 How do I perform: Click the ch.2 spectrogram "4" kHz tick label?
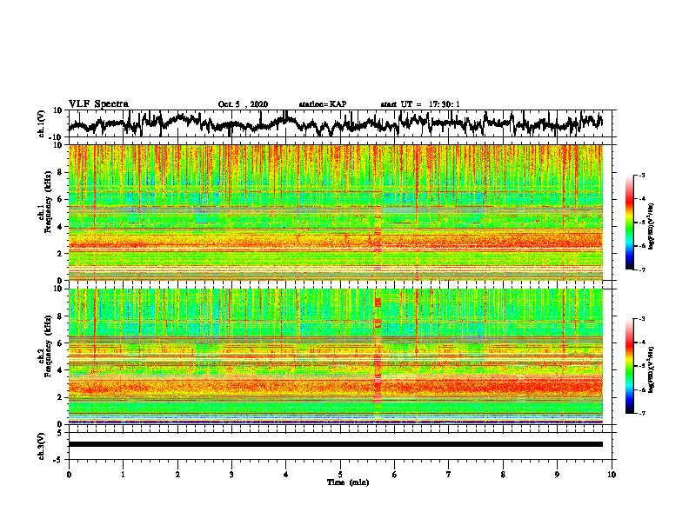click(x=60, y=370)
